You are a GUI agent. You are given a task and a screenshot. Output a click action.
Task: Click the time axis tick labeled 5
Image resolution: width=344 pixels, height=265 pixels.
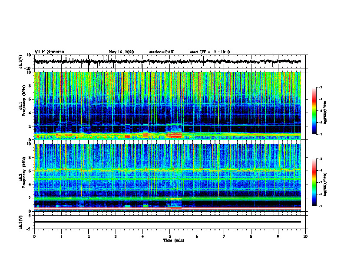pyautogui.click(x=170, y=236)
